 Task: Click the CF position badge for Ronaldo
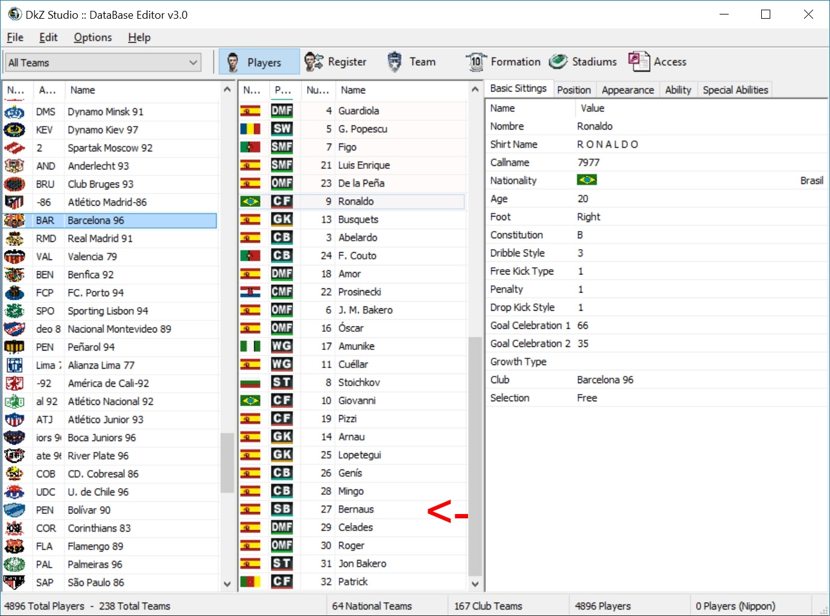pyautogui.click(x=282, y=202)
